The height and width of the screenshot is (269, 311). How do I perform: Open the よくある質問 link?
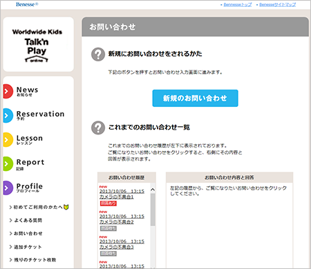click(x=28, y=220)
